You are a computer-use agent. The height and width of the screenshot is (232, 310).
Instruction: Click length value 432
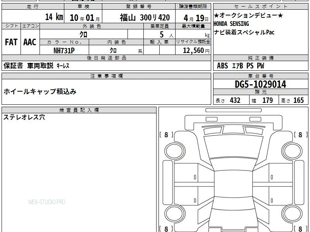tap(235, 100)
